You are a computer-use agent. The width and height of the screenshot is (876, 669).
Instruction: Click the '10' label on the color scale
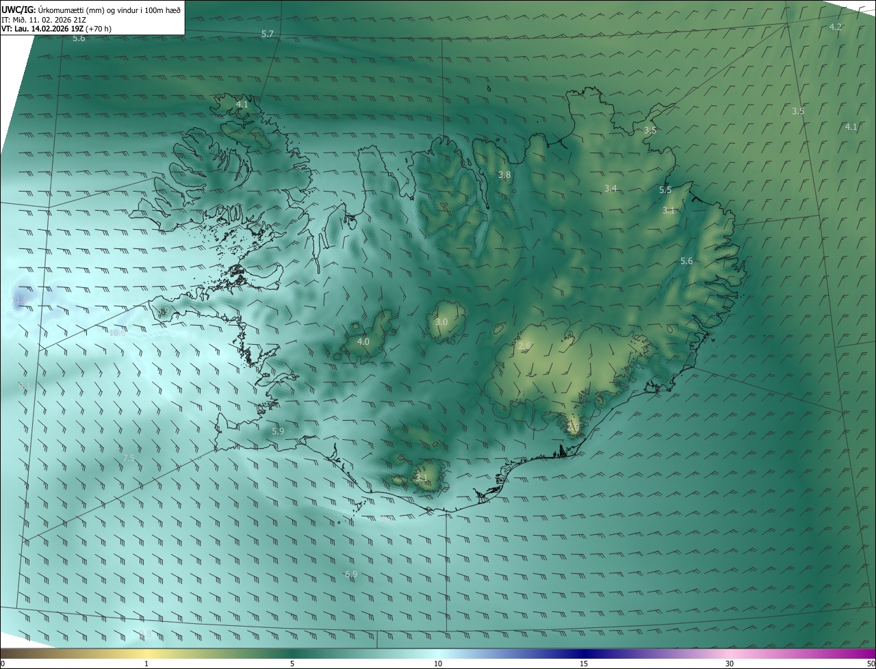pos(438,664)
